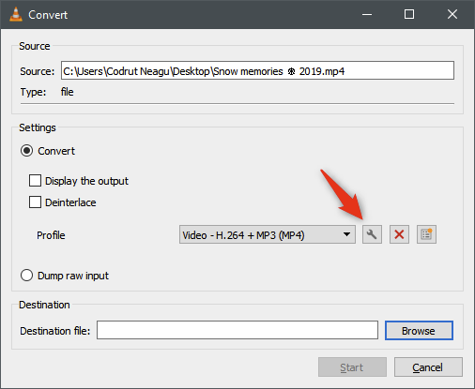This screenshot has height=389, width=475.
Task: Tick the Deinterlace checkbox
Action: (35, 202)
